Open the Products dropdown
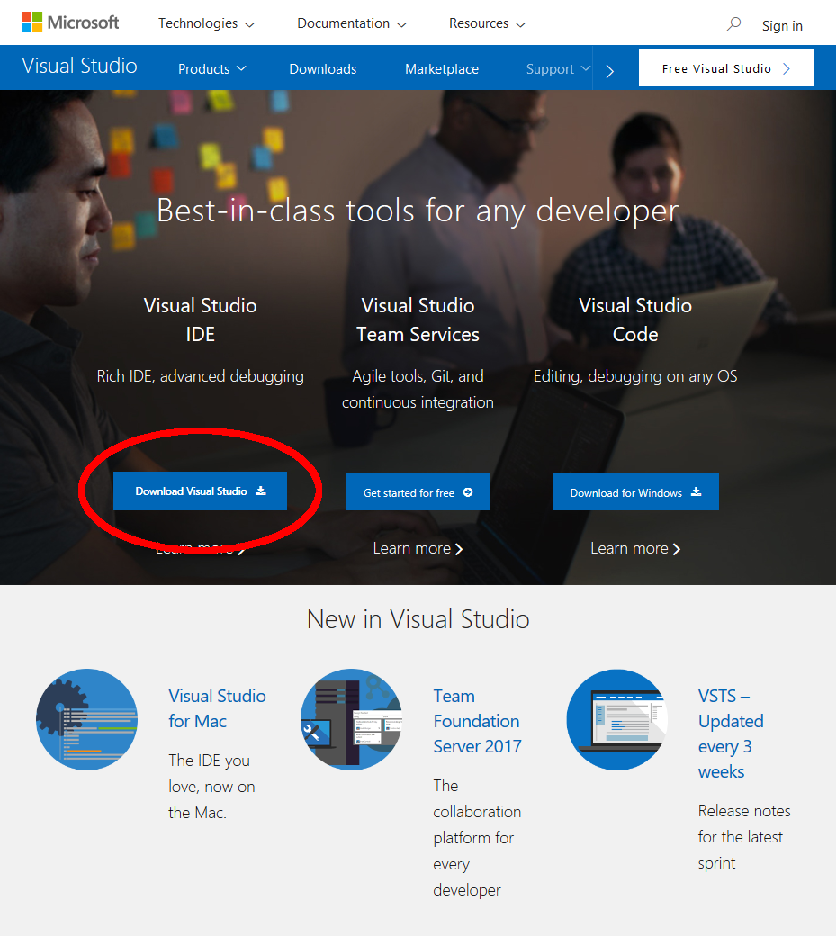 coord(212,69)
